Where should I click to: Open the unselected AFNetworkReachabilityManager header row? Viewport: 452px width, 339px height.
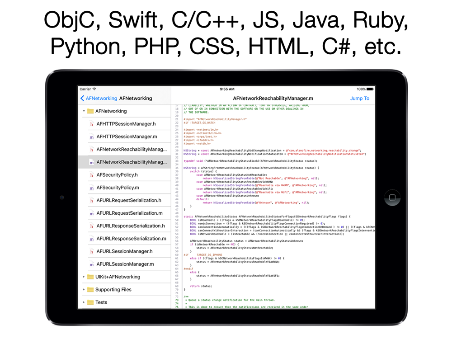(125, 149)
